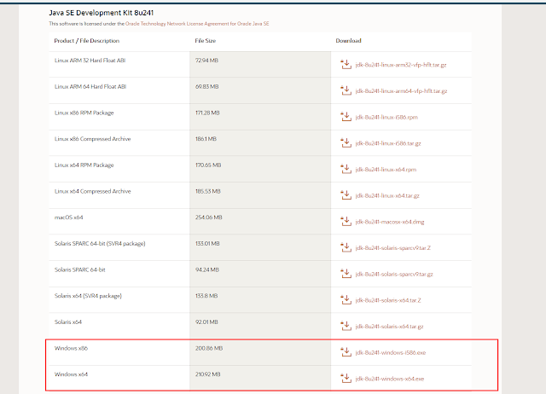Click download icon for jdk-8u241-solaris-x64.tar.Z
Image resolution: width=546 pixels, height=394 pixels.
point(346,299)
